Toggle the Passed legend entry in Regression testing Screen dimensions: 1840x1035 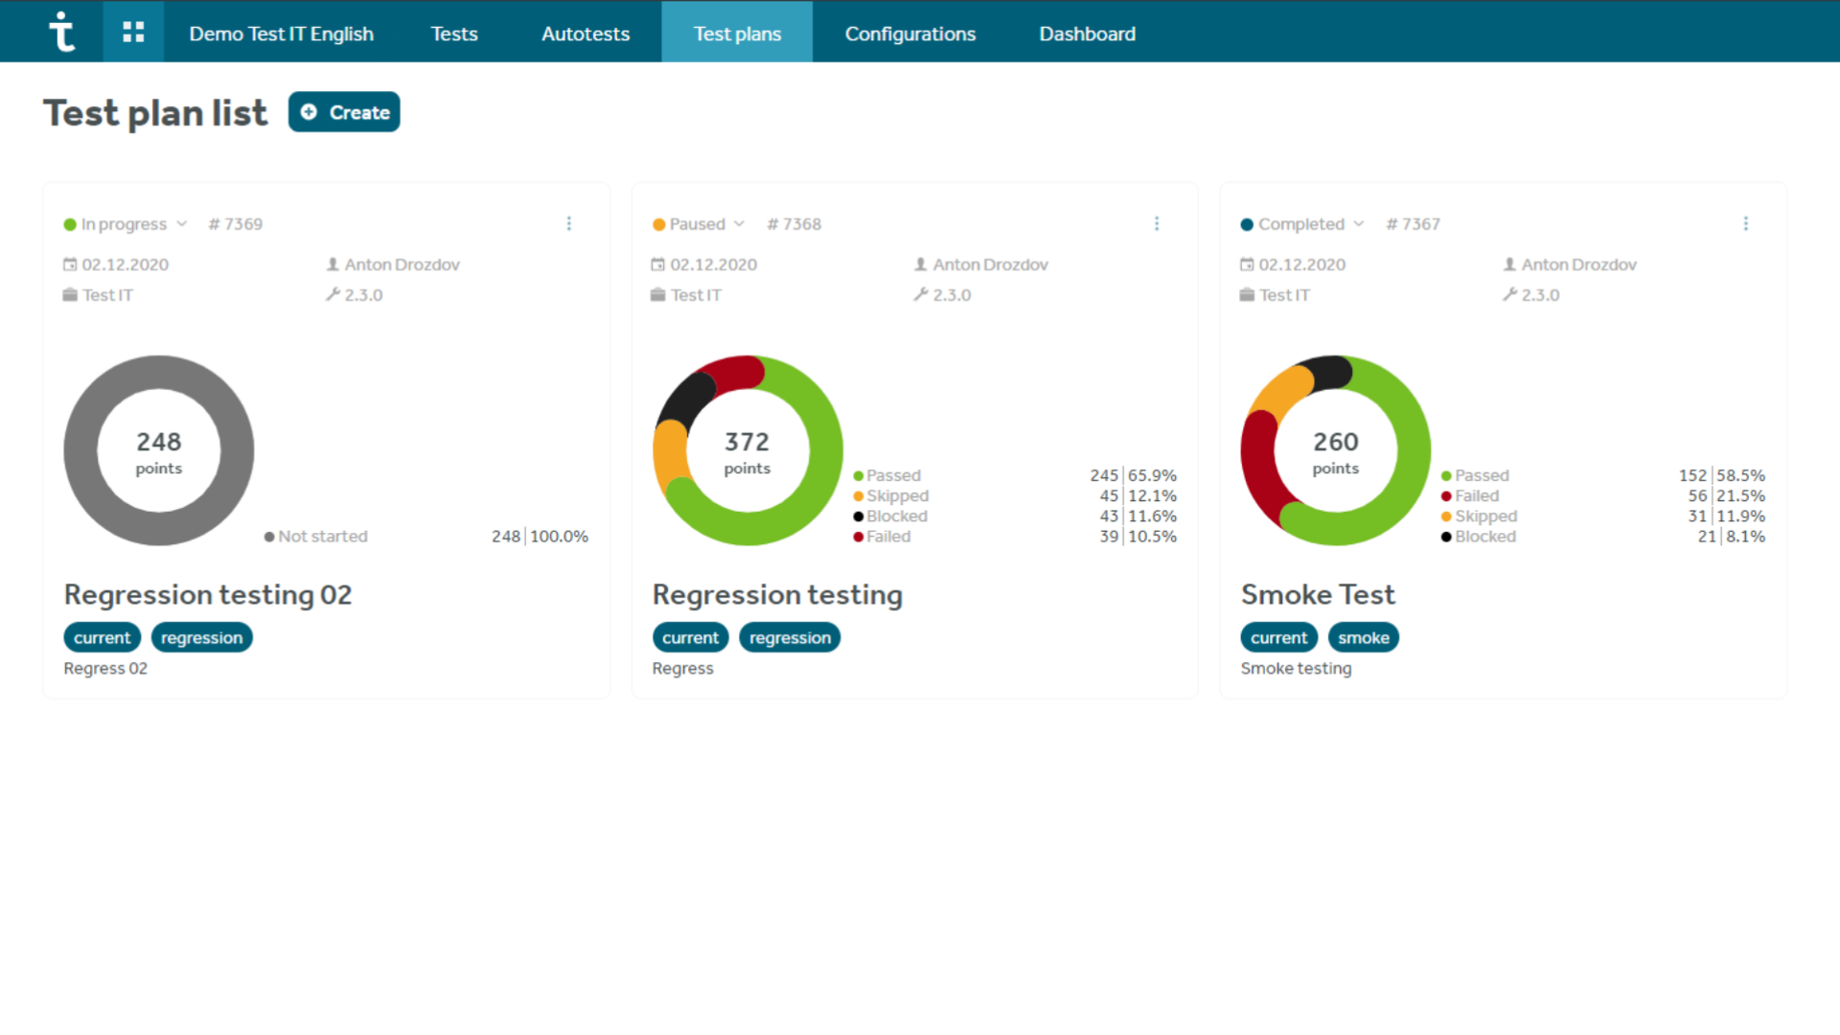[x=886, y=475]
